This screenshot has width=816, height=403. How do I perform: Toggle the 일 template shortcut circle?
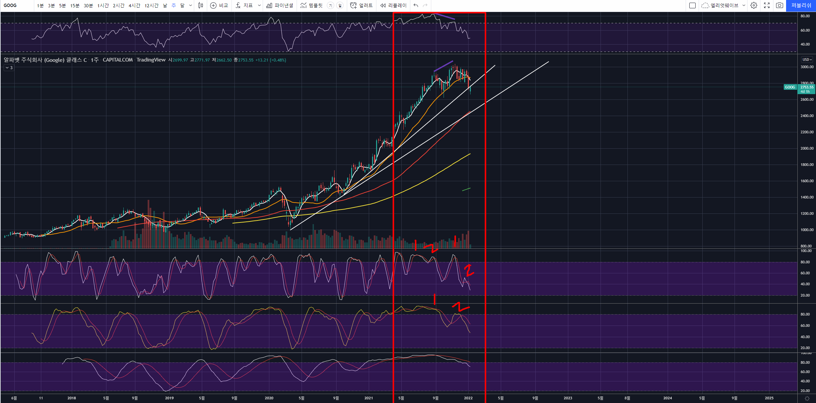(340, 5)
